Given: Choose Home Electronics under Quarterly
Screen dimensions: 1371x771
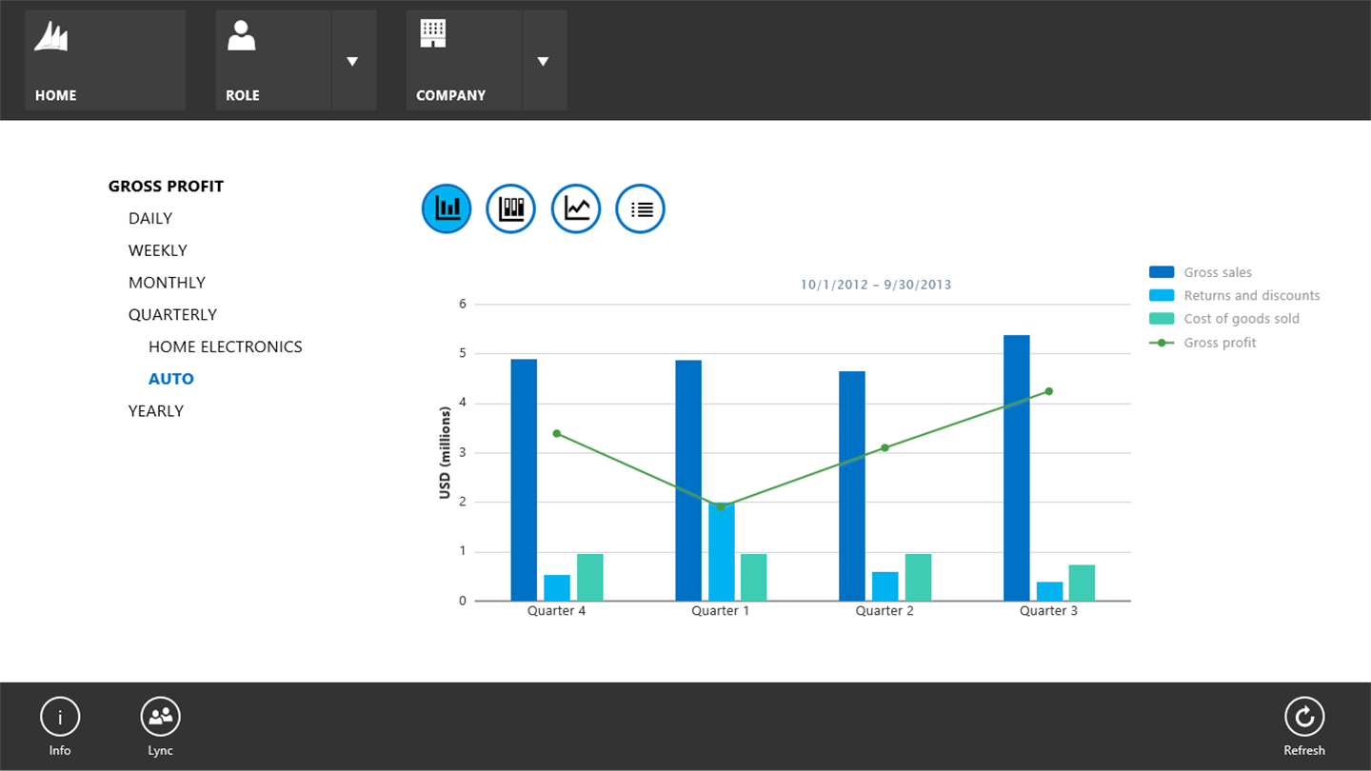Looking at the screenshot, I should [x=226, y=347].
